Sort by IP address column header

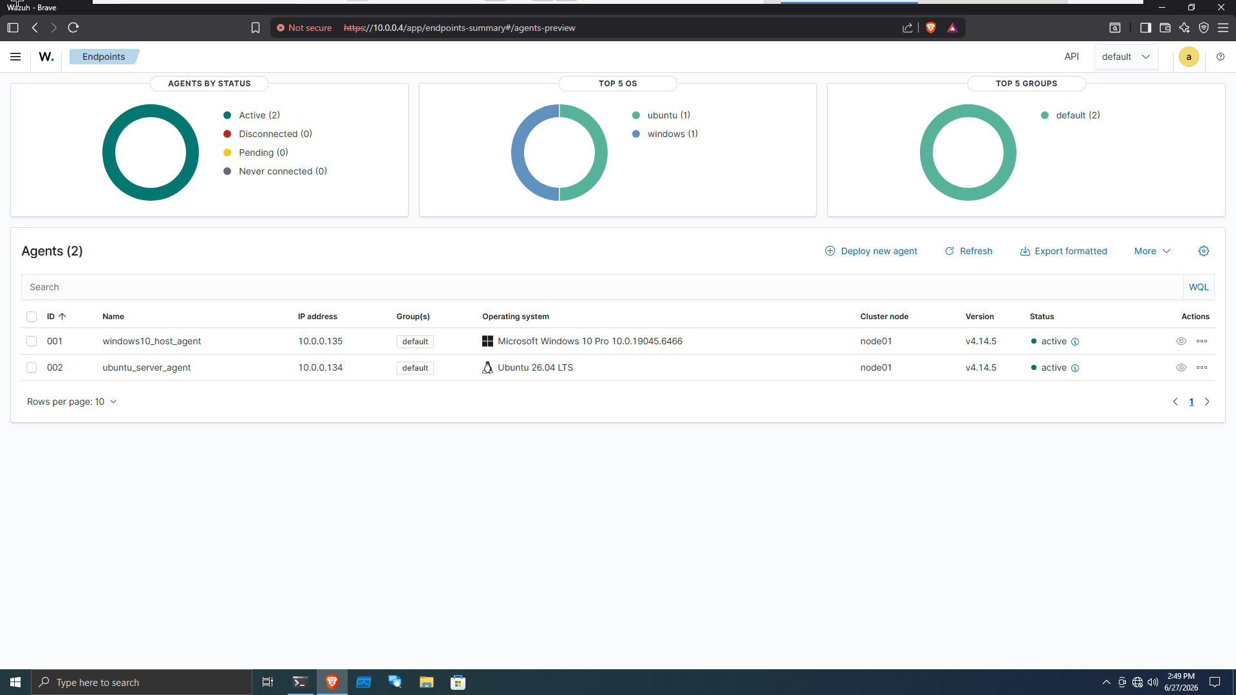(x=317, y=317)
